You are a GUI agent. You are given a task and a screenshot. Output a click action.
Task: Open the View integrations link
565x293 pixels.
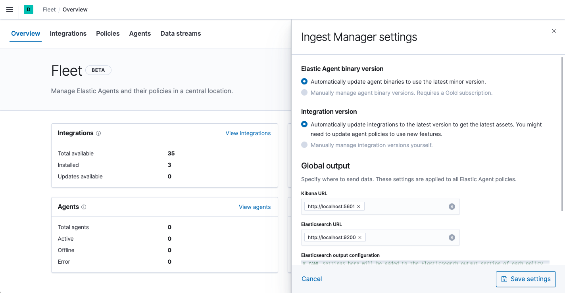click(248, 133)
